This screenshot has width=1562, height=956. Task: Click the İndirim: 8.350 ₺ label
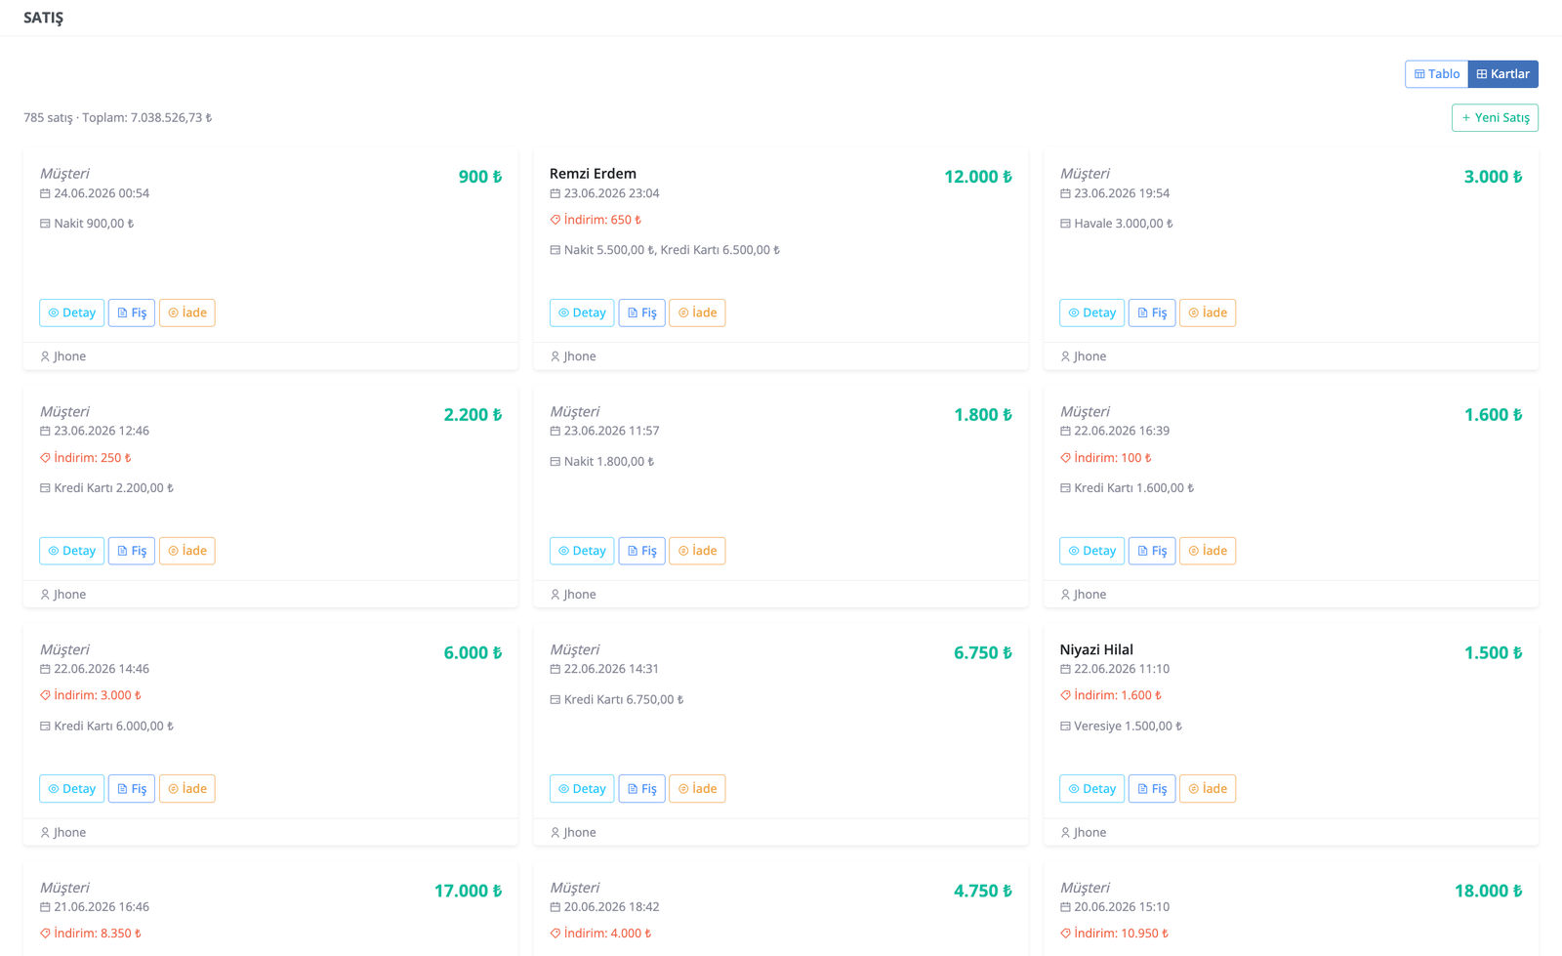(90, 935)
